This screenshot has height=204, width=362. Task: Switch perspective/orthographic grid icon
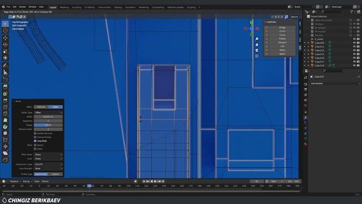pos(257,56)
